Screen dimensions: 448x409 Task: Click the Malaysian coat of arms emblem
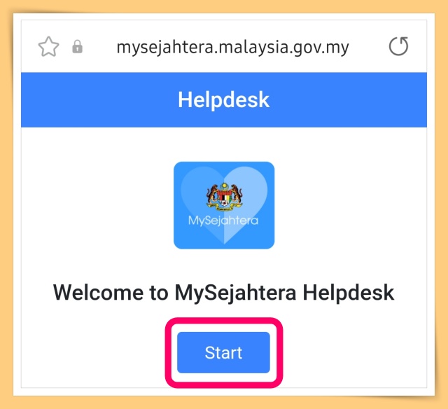[x=224, y=196]
